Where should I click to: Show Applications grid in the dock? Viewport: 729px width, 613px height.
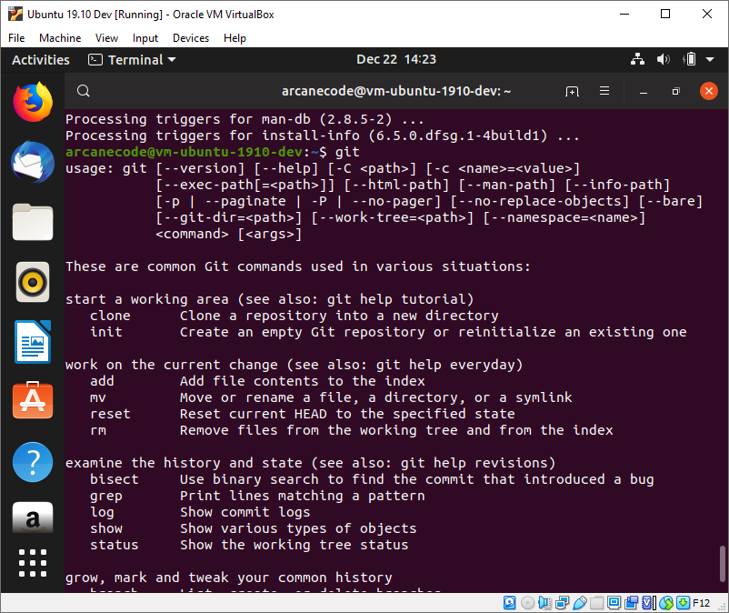pyautogui.click(x=33, y=563)
